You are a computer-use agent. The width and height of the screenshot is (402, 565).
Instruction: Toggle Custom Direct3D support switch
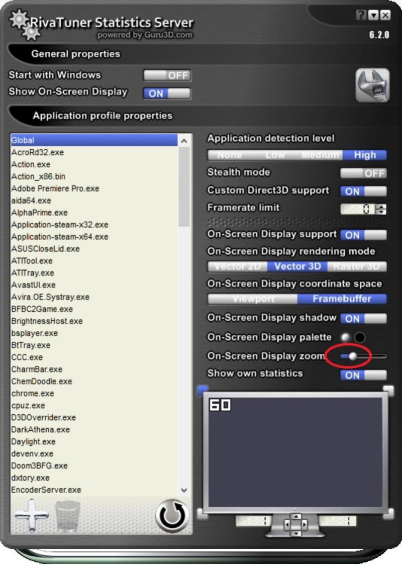363,191
